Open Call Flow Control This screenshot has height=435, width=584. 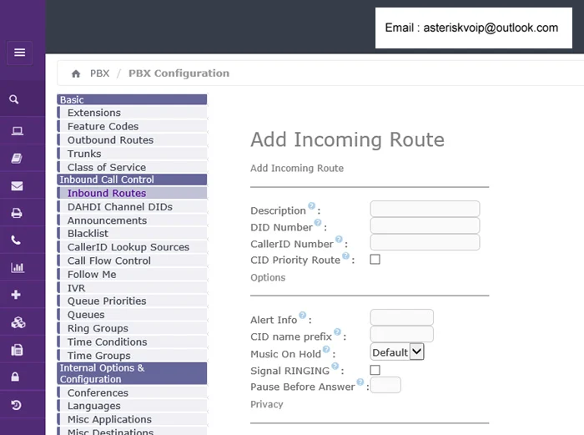coord(132,260)
